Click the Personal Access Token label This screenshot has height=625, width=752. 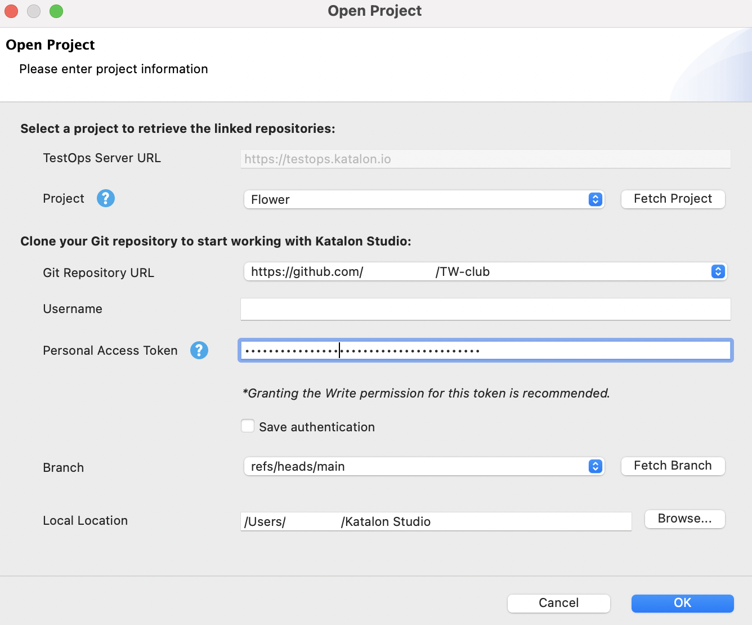(x=110, y=350)
